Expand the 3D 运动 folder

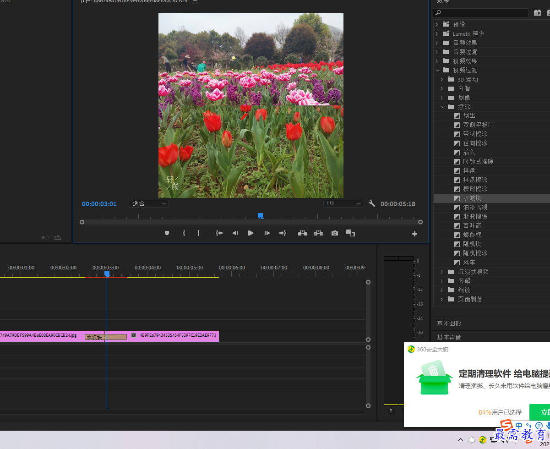pos(442,79)
